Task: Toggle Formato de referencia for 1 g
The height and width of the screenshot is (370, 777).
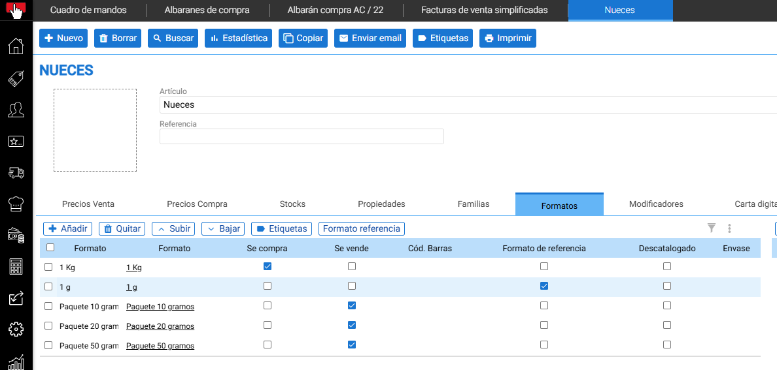Action: click(544, 286)
